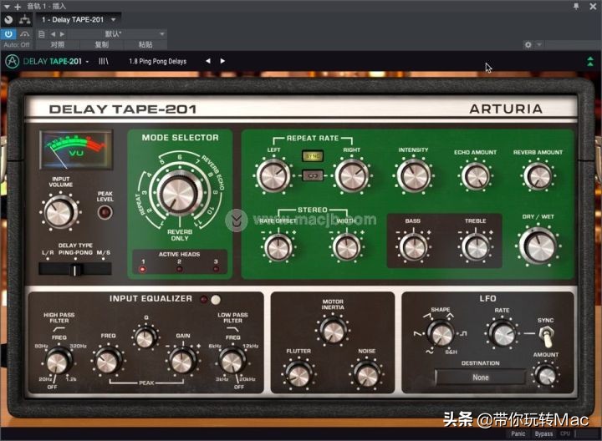Click the compare button (对照)
The image size is (602, 441).
point(58,45)
